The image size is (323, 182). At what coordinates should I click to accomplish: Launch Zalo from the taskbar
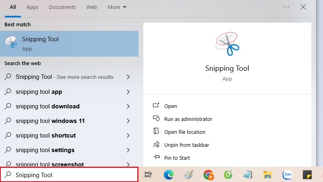(287, 175)
